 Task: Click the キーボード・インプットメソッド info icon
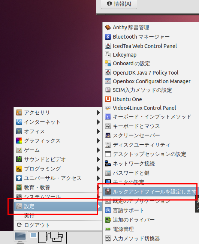click(x=108, y=117)
